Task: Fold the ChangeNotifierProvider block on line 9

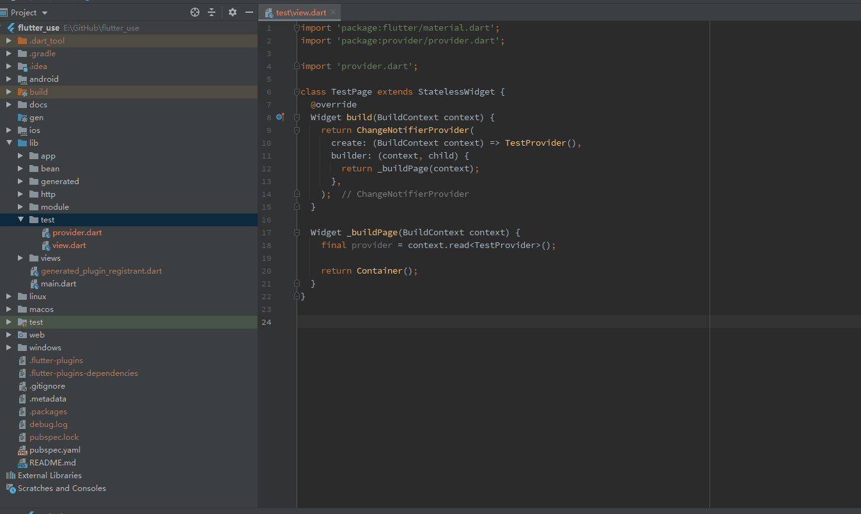Action: point(297,130)
